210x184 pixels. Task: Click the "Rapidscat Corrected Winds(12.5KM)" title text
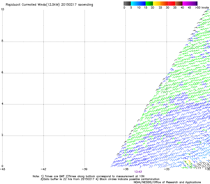[33, 5]
